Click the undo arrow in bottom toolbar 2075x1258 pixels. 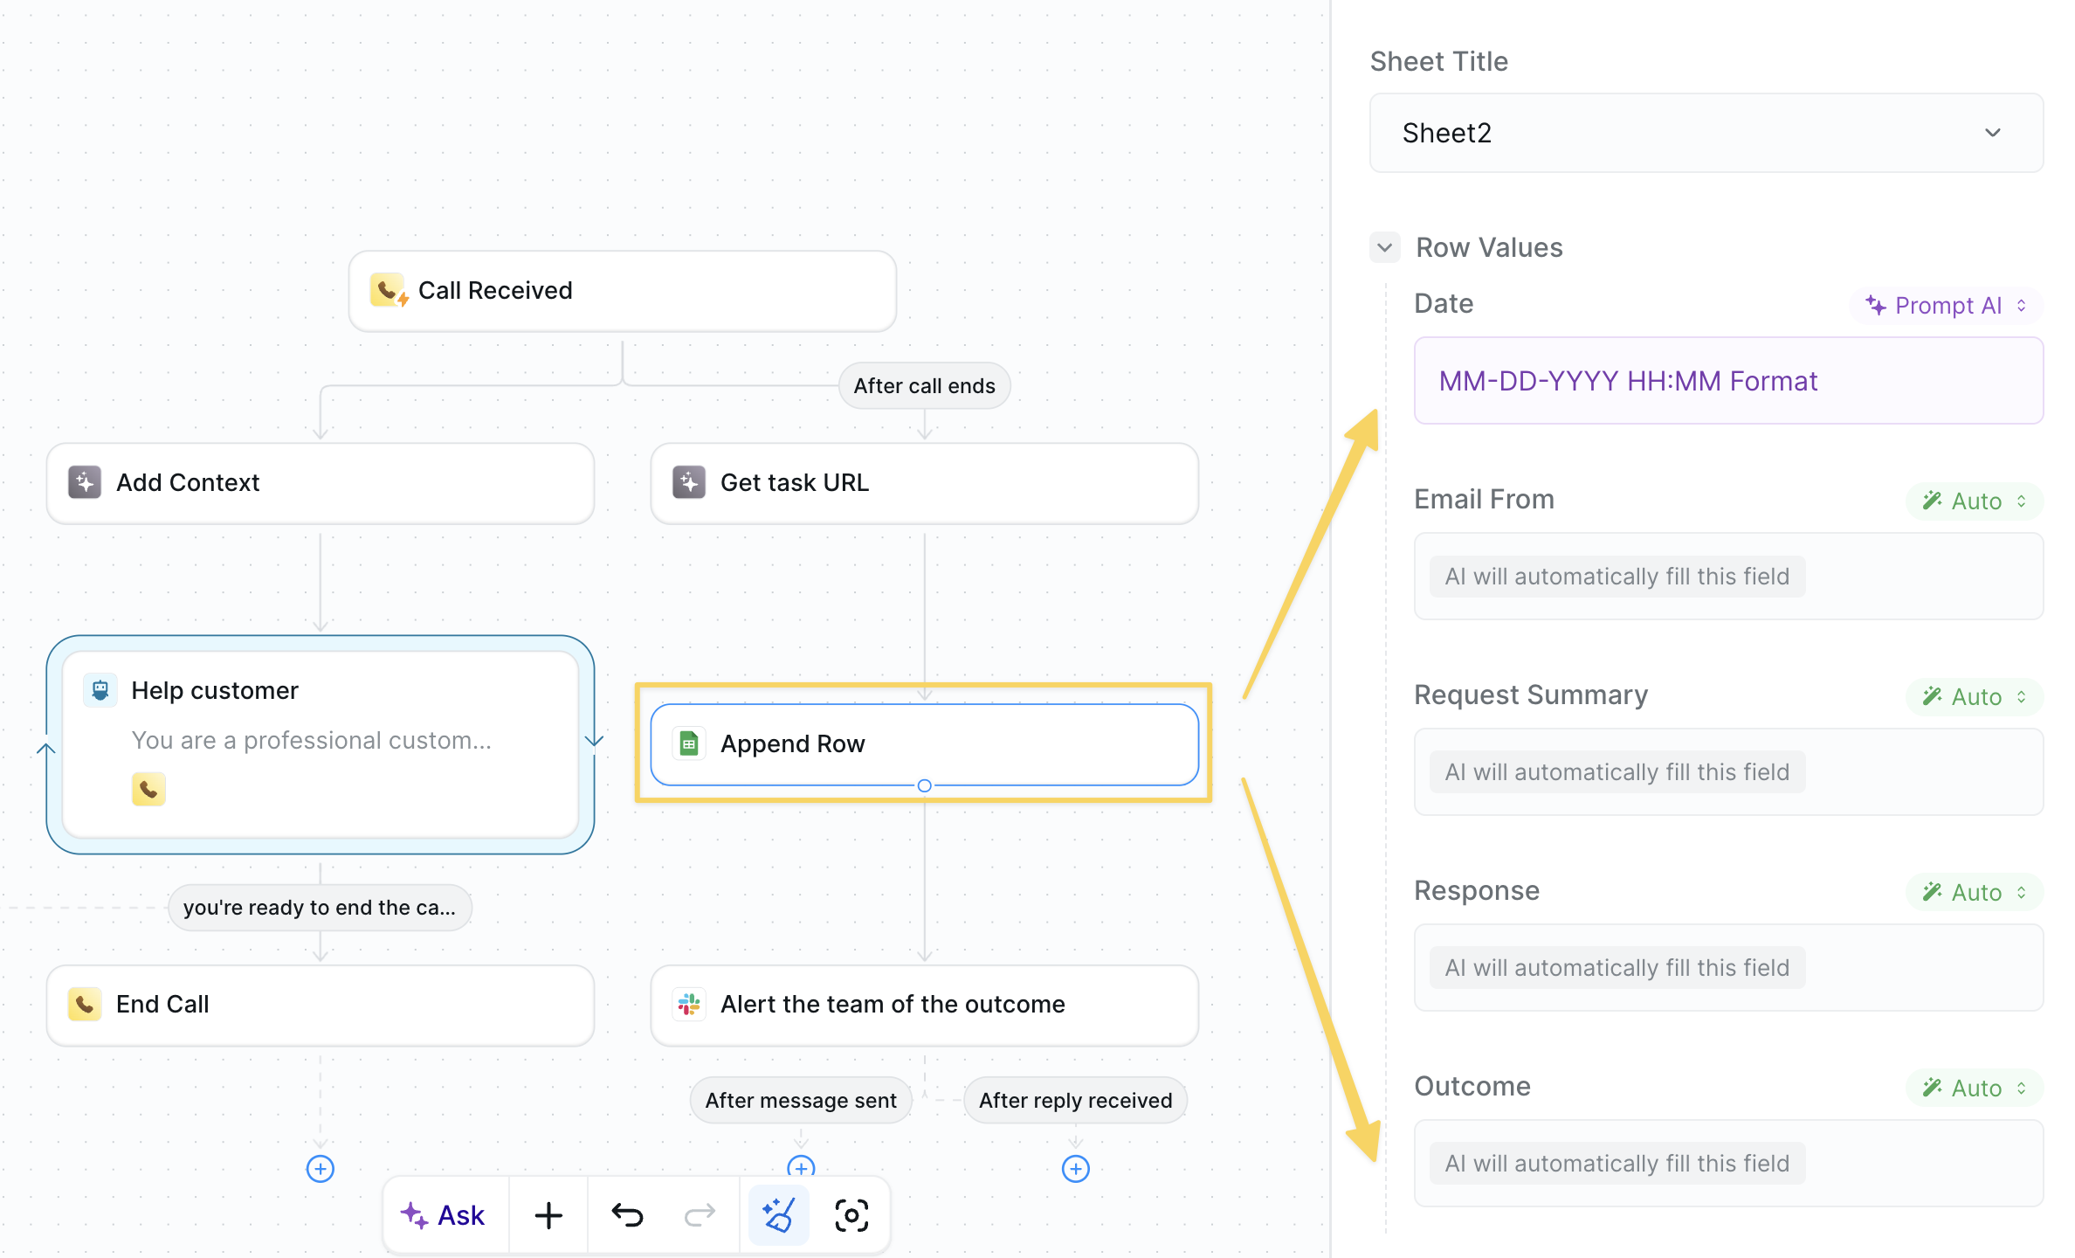point(627,1215)
